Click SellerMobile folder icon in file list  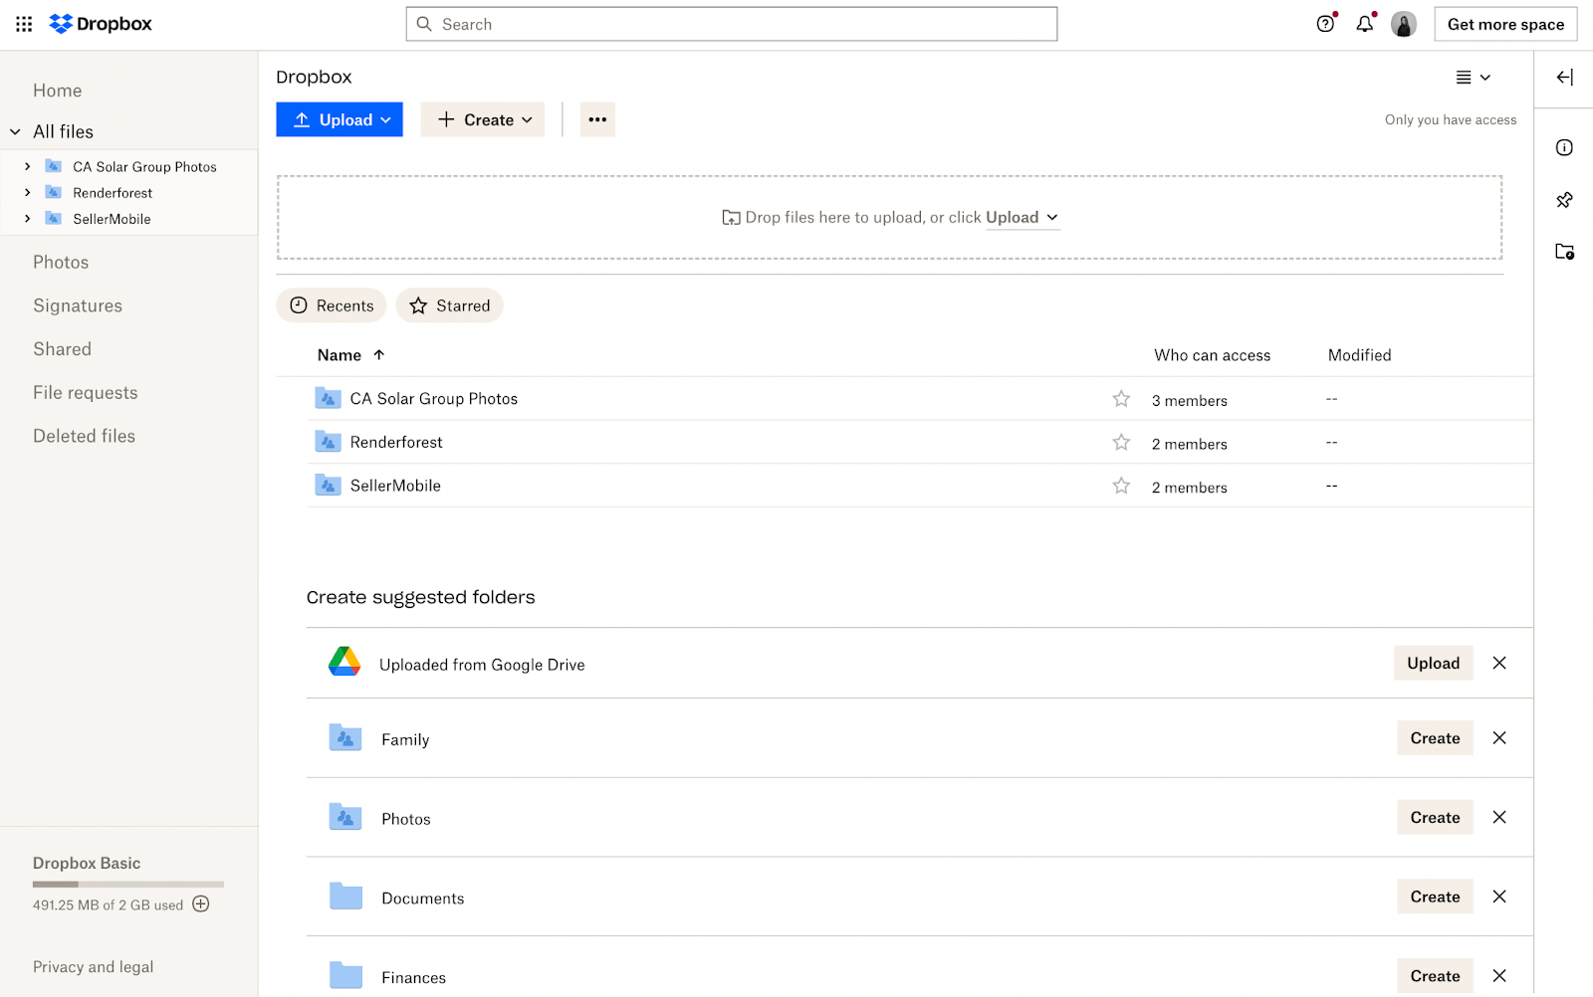pos(328,486)
